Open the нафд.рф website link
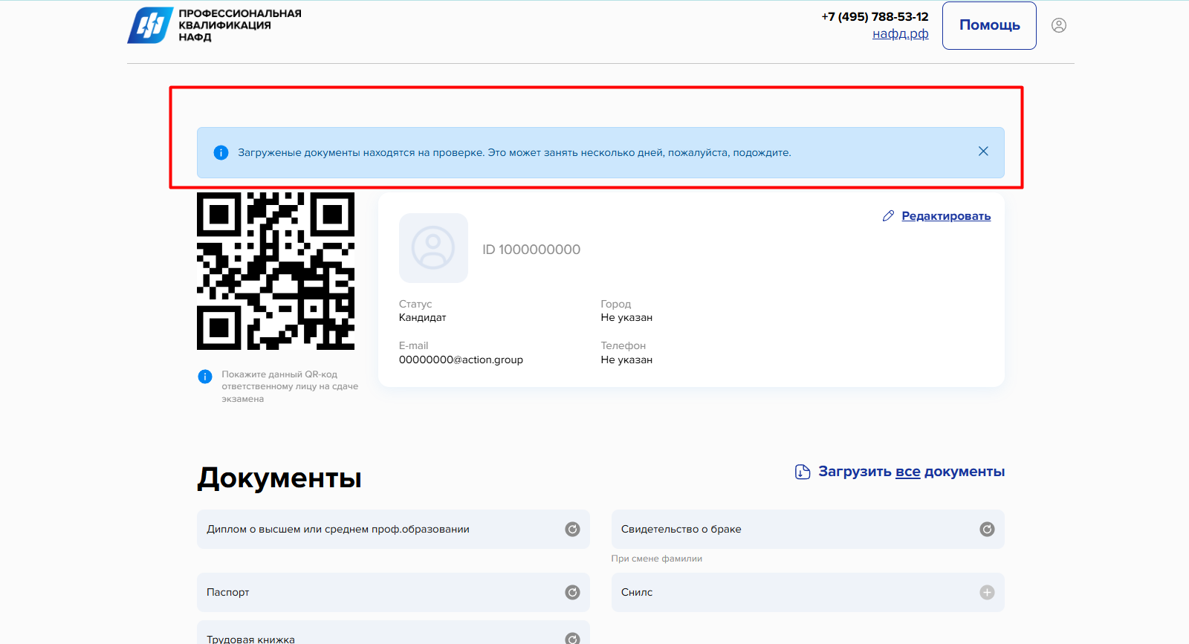Image resolution: width=1189 pixels, height=644 pixels. coord(901,33)
